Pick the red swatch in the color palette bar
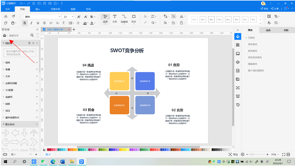 tap(49, 150)
